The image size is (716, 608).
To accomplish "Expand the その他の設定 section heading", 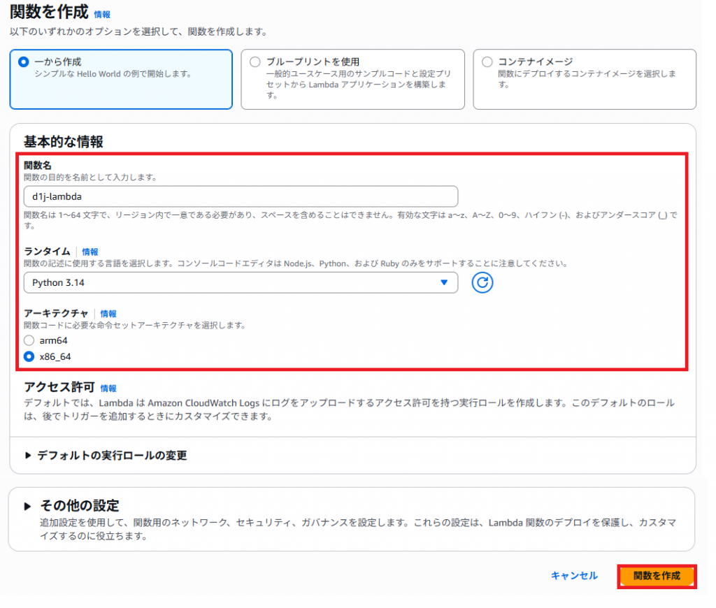I will [80, 506].
